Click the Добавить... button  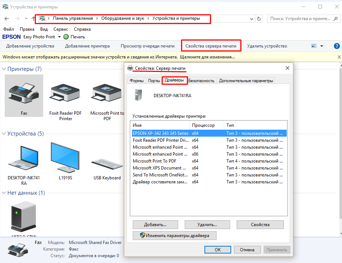click(x=155, y=225)
